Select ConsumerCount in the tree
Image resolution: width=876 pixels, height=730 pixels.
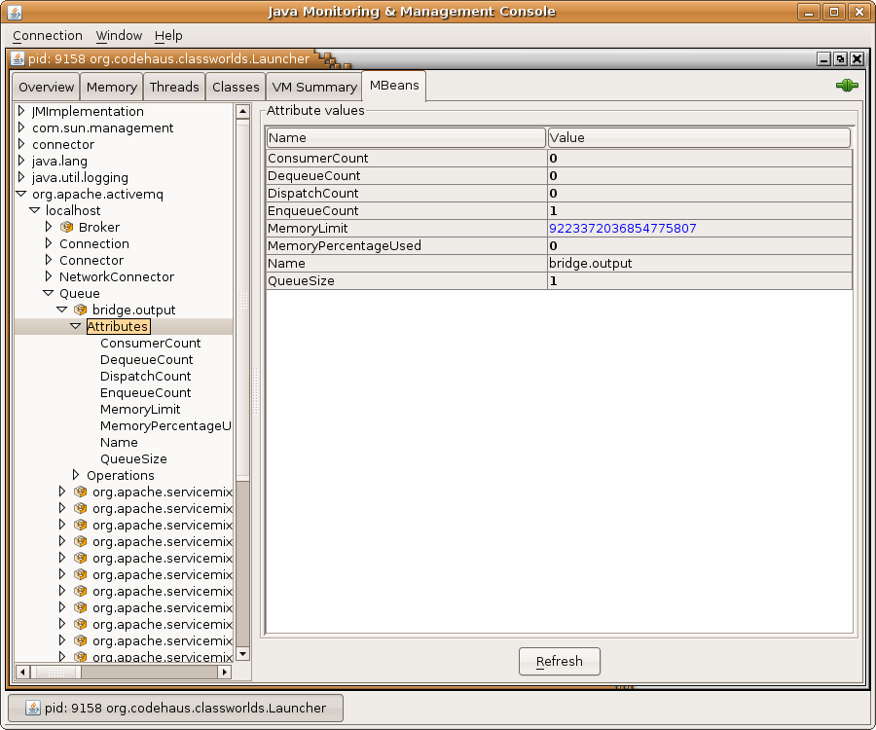coord(150,343)
